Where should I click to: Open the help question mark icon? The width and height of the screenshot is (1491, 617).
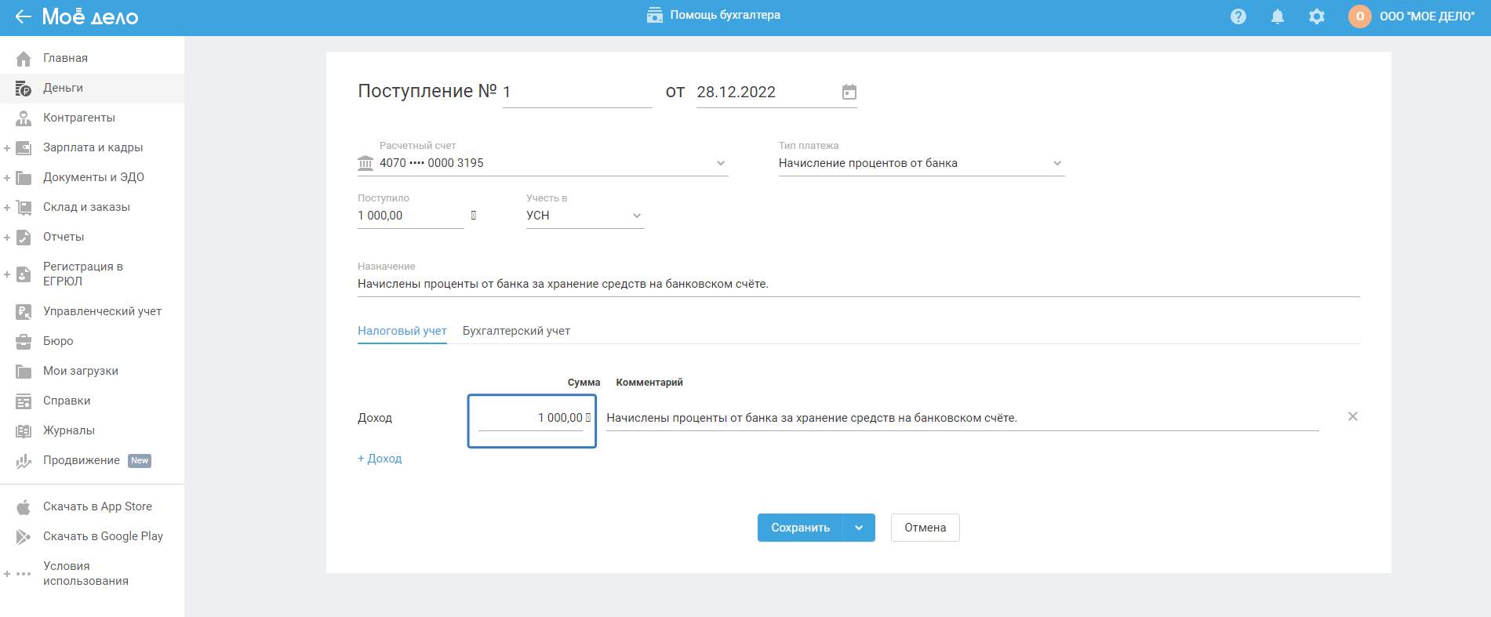pos(1238,16)
